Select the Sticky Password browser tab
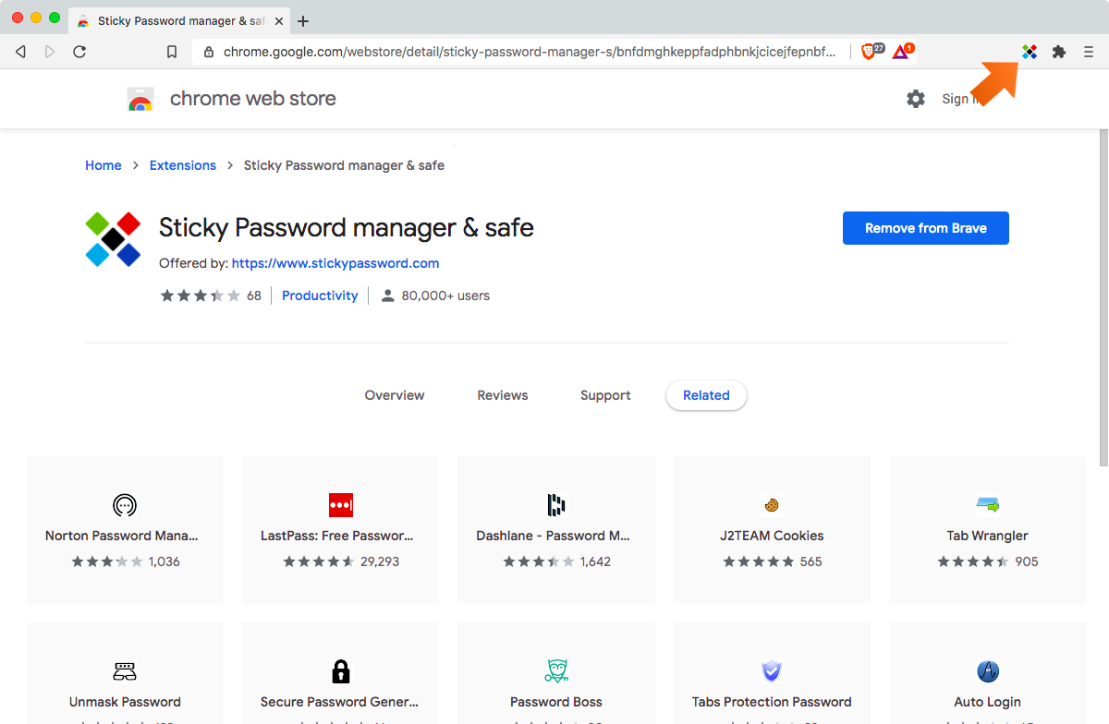This screenshot has width=1109, height=724. pyautogui.click(x=178, y=20)
